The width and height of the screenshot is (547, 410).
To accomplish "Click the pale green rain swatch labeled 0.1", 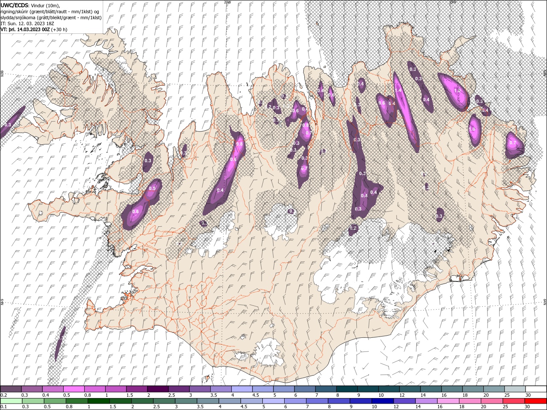I will coord(11,401).
